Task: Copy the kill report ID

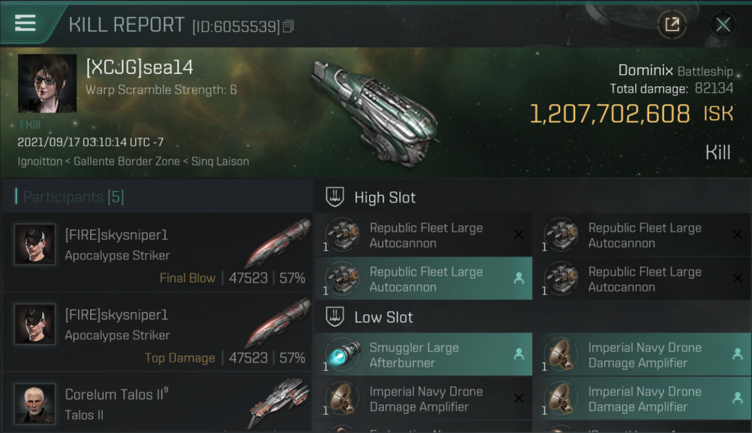Action: (x=289, y=26)
